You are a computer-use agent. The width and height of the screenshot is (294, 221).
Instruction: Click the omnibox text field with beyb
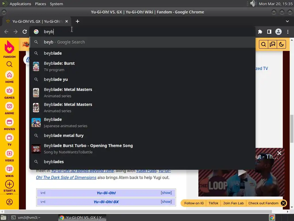(142, 32)
